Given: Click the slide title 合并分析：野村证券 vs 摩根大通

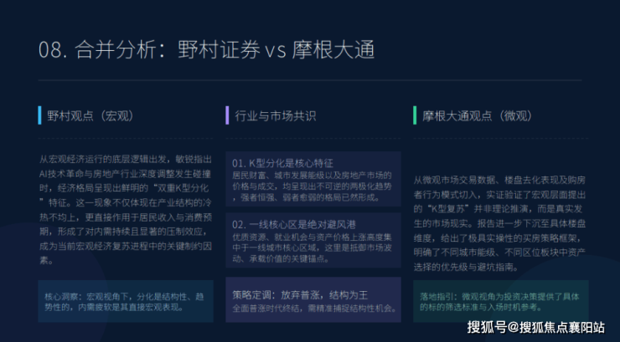Looking at the screenshot, I should [x=206, y=50].
